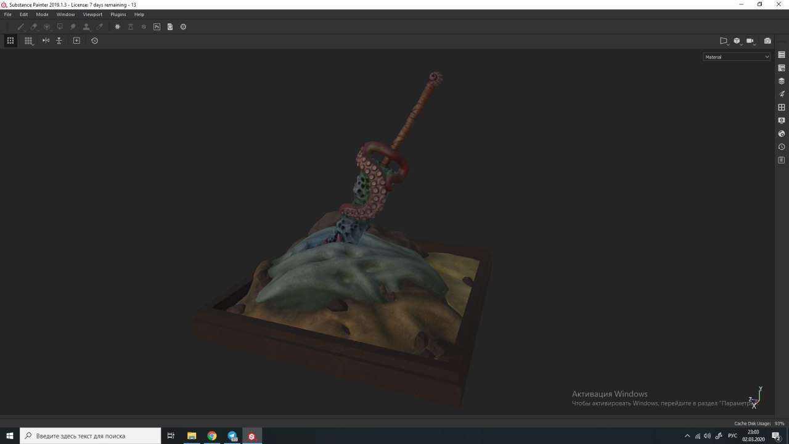Open the Plugins menu

(x=118, y=14)
